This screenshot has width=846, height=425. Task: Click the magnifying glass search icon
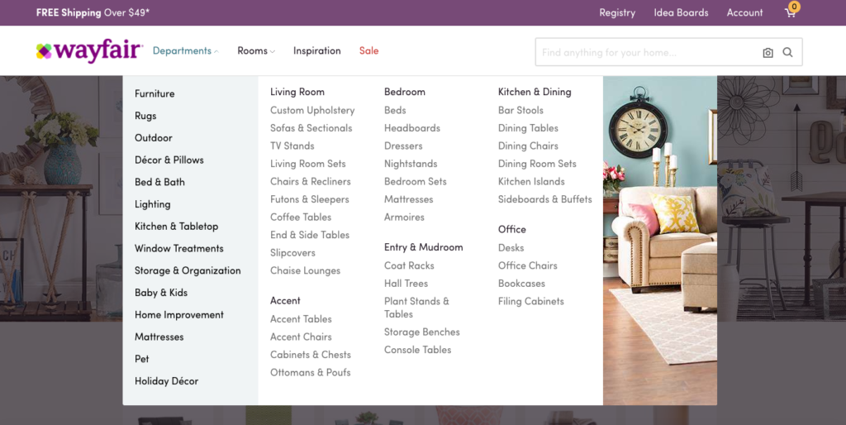point(787,52)
